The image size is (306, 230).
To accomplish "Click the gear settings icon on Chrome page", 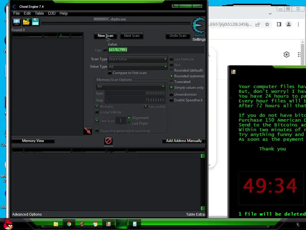I will (x=287, y=55).
